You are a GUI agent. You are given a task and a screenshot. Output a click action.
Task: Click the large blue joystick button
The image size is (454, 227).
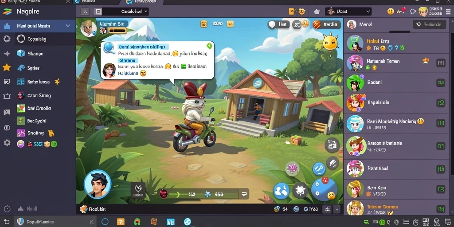coord(324,189)
